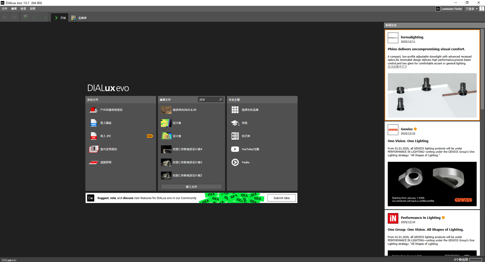The image size is (485, 262).
Task: Click the PRO badge beside 导入 IFC
Action: pyautogui.click(x=150, y=136)
